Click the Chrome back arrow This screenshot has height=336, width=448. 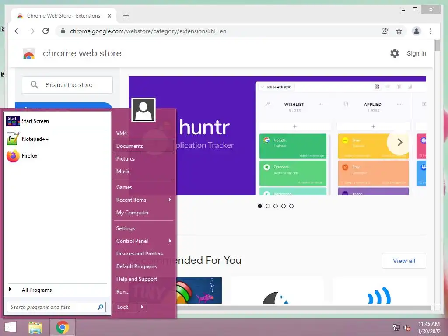17,31
